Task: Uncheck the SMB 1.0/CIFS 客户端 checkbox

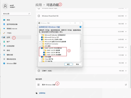Action: (44, 53)
